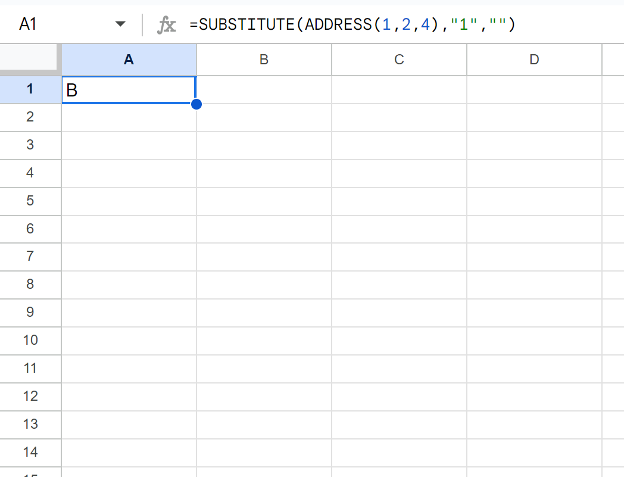The width and height of the screenshot is (624, 477).
Task: Select column A header
Action: pos(129,60)
